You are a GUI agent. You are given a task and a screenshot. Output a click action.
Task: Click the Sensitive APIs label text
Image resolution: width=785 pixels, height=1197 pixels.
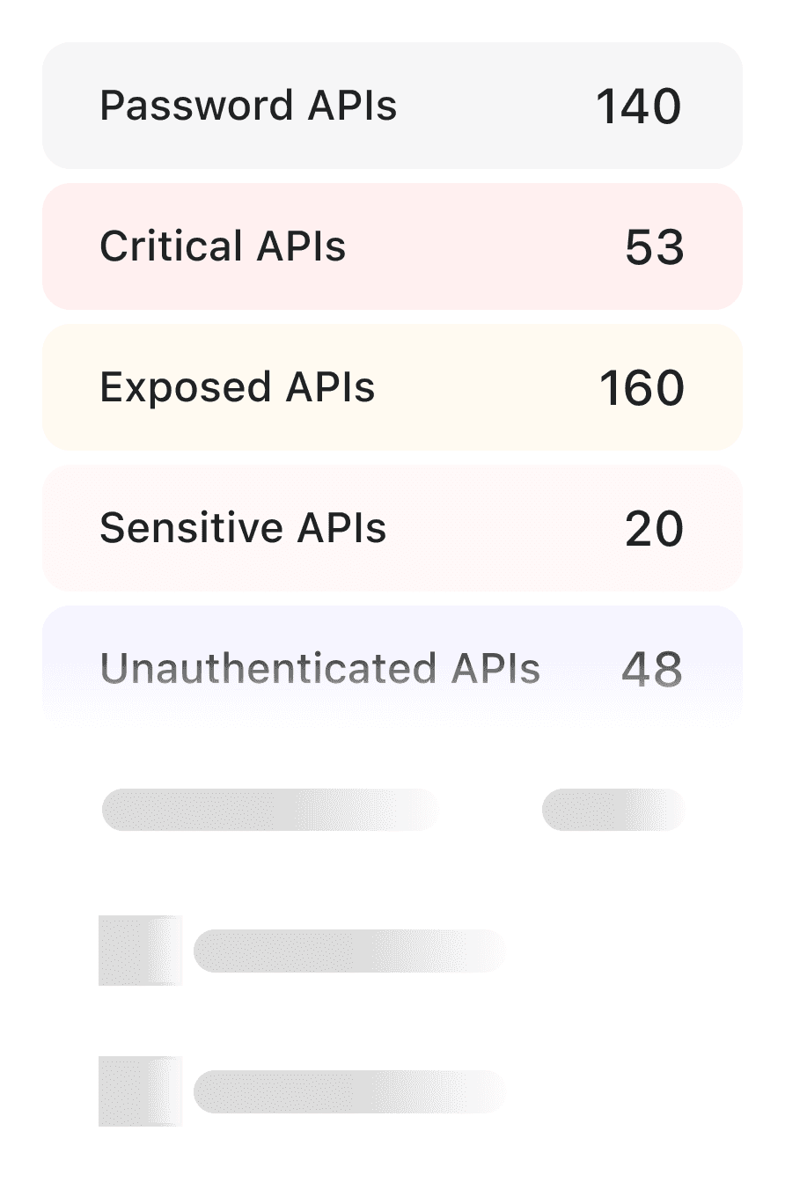[x=243, y=528]
